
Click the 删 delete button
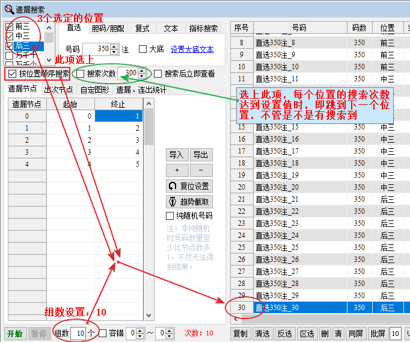[x=325, y=333]
